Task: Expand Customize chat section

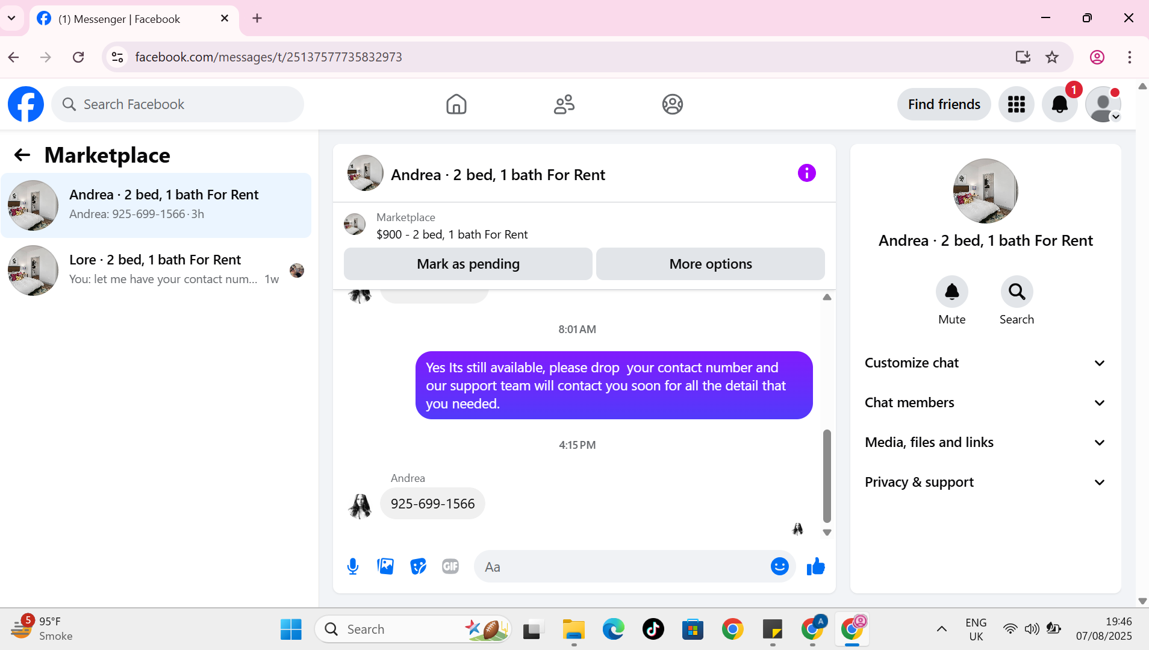Action: [986, 363]
